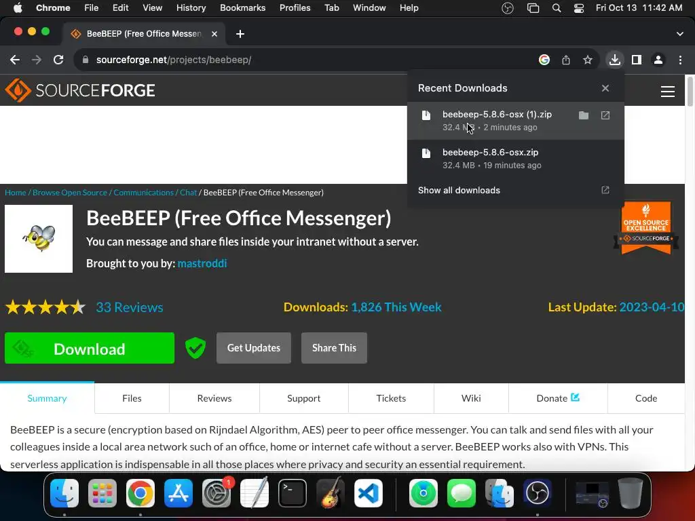Click Show all downloads

(x=459, y=191)
